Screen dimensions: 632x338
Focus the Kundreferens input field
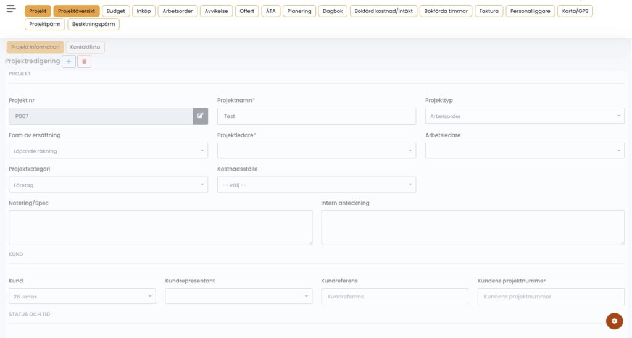394,297
